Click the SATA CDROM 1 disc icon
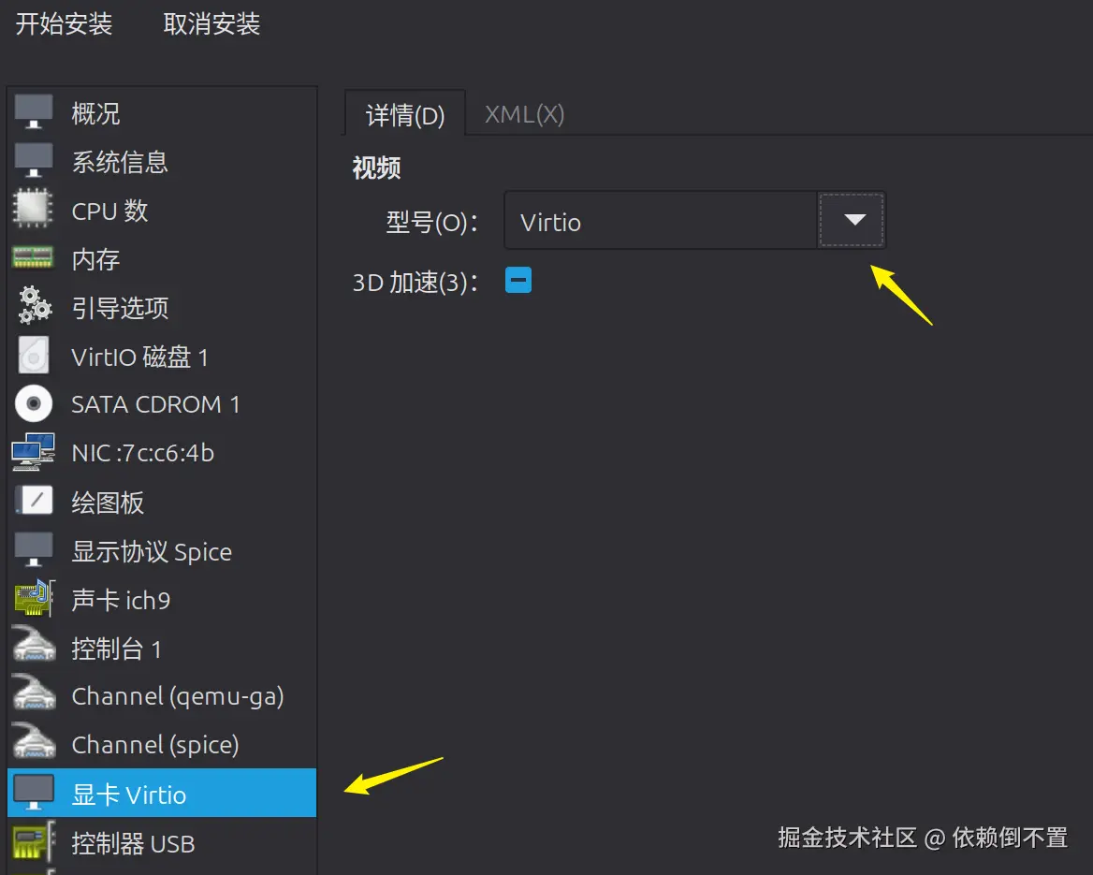 click(34, 403)
